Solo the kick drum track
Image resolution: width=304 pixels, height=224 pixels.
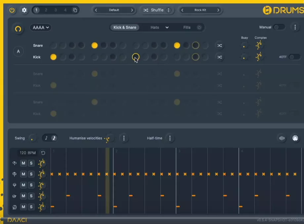click(x=31, y=207)
